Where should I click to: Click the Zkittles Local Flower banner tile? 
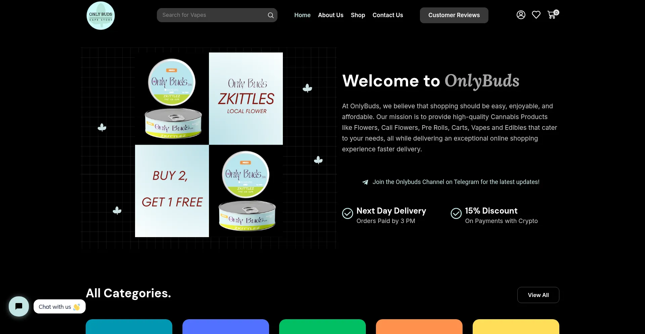click(246, 99)
